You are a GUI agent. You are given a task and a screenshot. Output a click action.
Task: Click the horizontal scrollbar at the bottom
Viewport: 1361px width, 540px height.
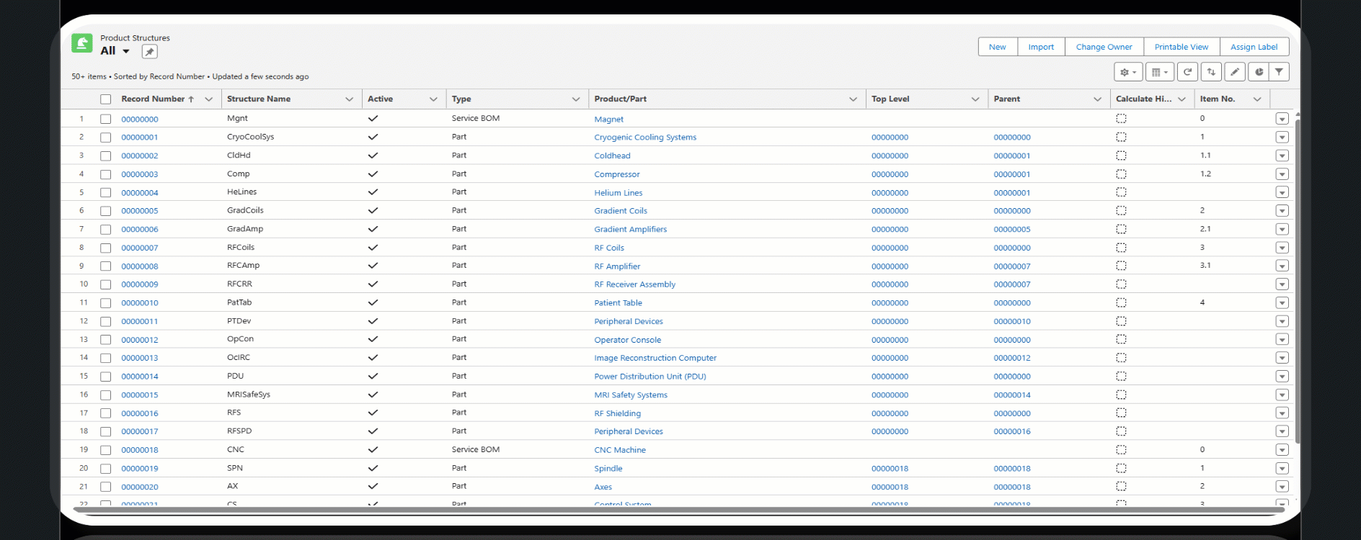[678, 510]
